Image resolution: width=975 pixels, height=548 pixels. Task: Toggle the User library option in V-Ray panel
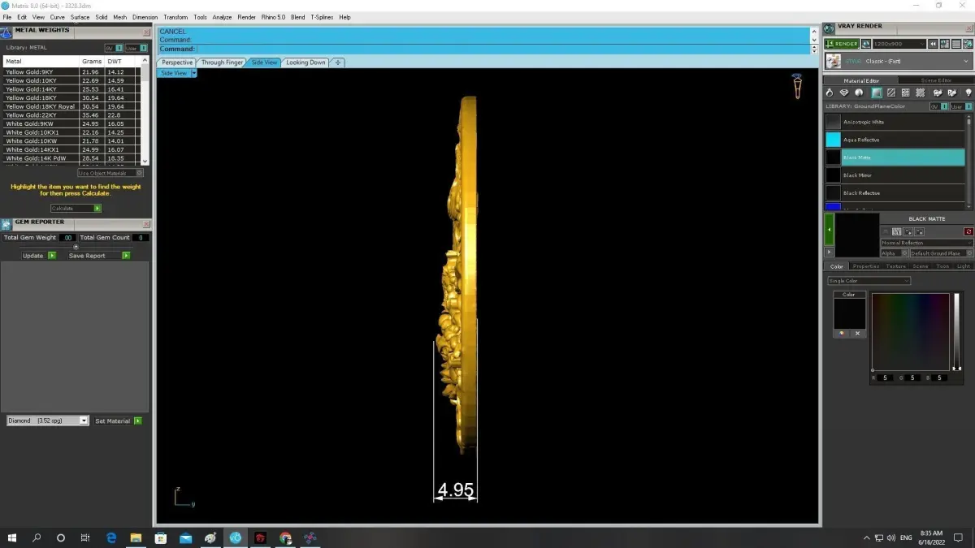(960, 106)
